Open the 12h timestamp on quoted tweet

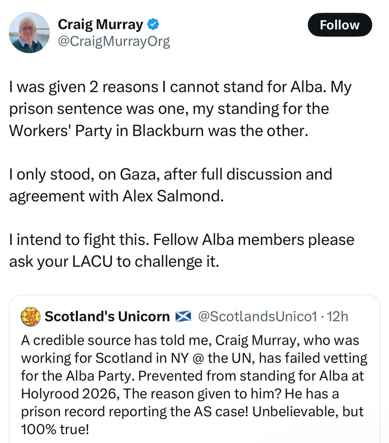pos(338,316)
